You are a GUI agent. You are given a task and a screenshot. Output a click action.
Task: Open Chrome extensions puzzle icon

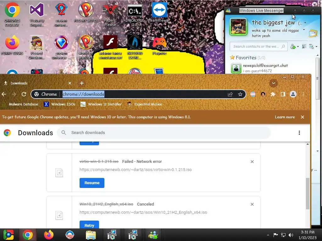click(273, 94)
